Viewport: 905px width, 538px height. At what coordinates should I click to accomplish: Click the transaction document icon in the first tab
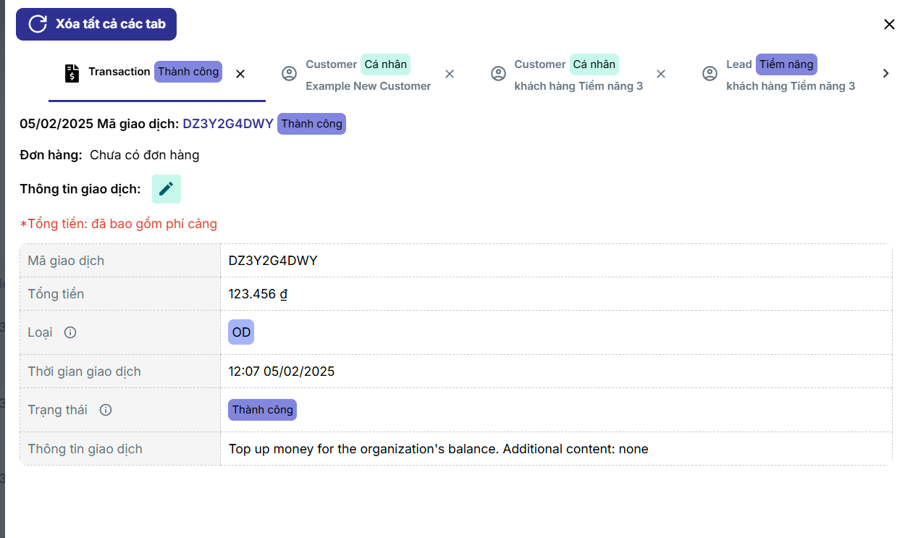[72, 73]
